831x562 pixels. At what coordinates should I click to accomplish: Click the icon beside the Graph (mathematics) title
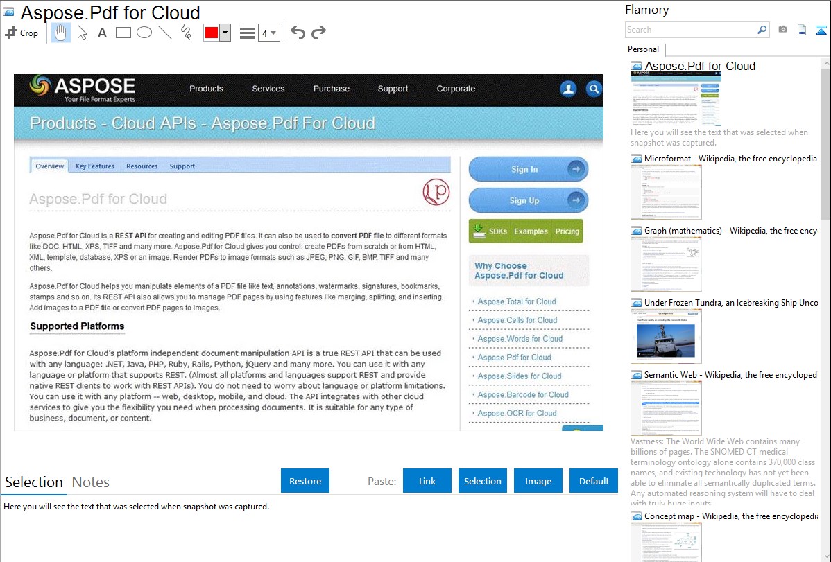(636, 231)
